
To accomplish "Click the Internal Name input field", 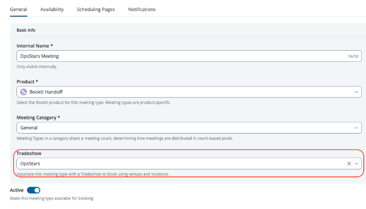I will click(x=189, y=56).
